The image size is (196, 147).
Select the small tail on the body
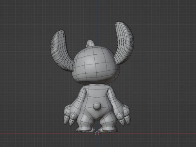(x=97, y=106)
